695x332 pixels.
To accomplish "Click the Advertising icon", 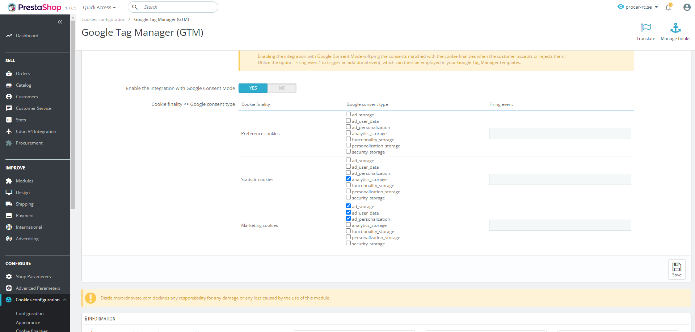I will click(9, 239).
